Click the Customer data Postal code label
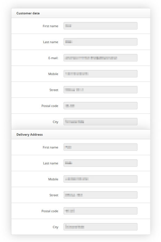Image resolution: width=161 pixels, height=242 pixels. (x=50, y=106)
